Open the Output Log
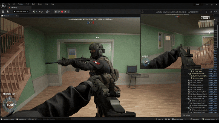Image resolution: width=219 pixels, height=123 pixels. 21,119
